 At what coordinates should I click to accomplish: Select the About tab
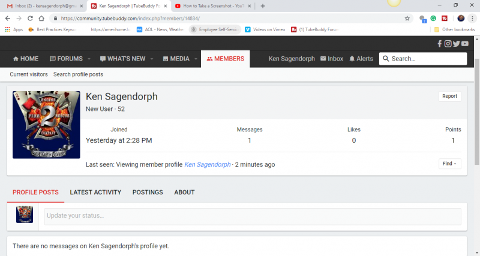[184, 192]
